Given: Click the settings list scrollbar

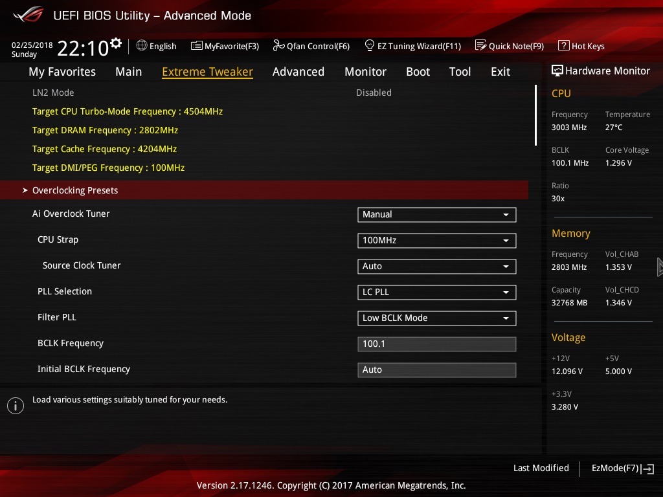Looking at the screenshot, I should (x=535, y=115).
